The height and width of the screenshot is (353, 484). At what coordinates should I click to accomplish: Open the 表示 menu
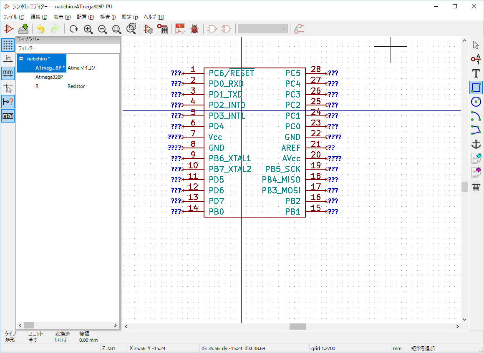pos(62,17)
